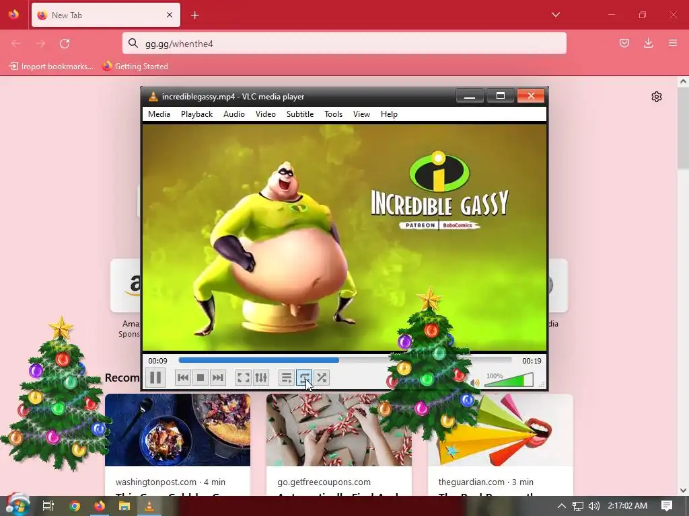Mute audio via VLC speaker icon

(474, 382)
